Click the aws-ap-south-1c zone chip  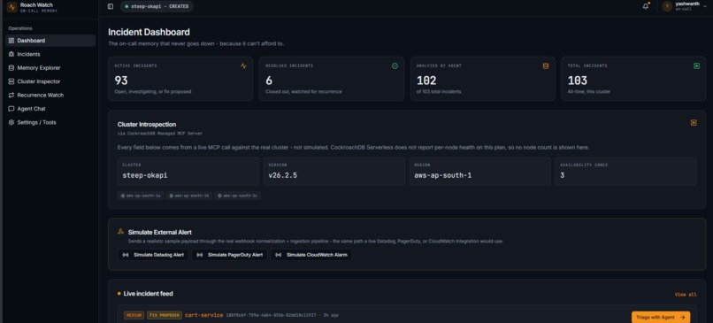tap(237, 196)
